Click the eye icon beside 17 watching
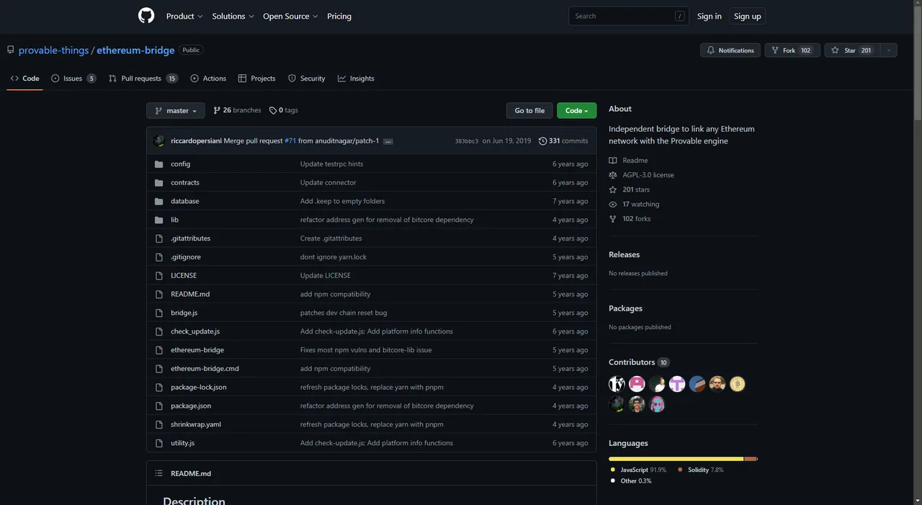Image resolution: width=922 pixels, height=505 pixels. (x=613, y=205)
